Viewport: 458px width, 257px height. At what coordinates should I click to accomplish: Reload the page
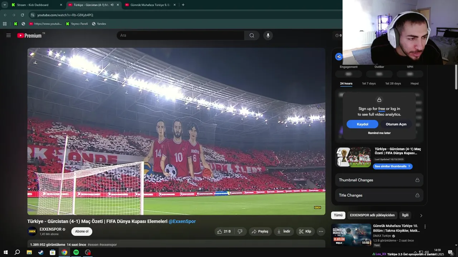click(22, 15)
